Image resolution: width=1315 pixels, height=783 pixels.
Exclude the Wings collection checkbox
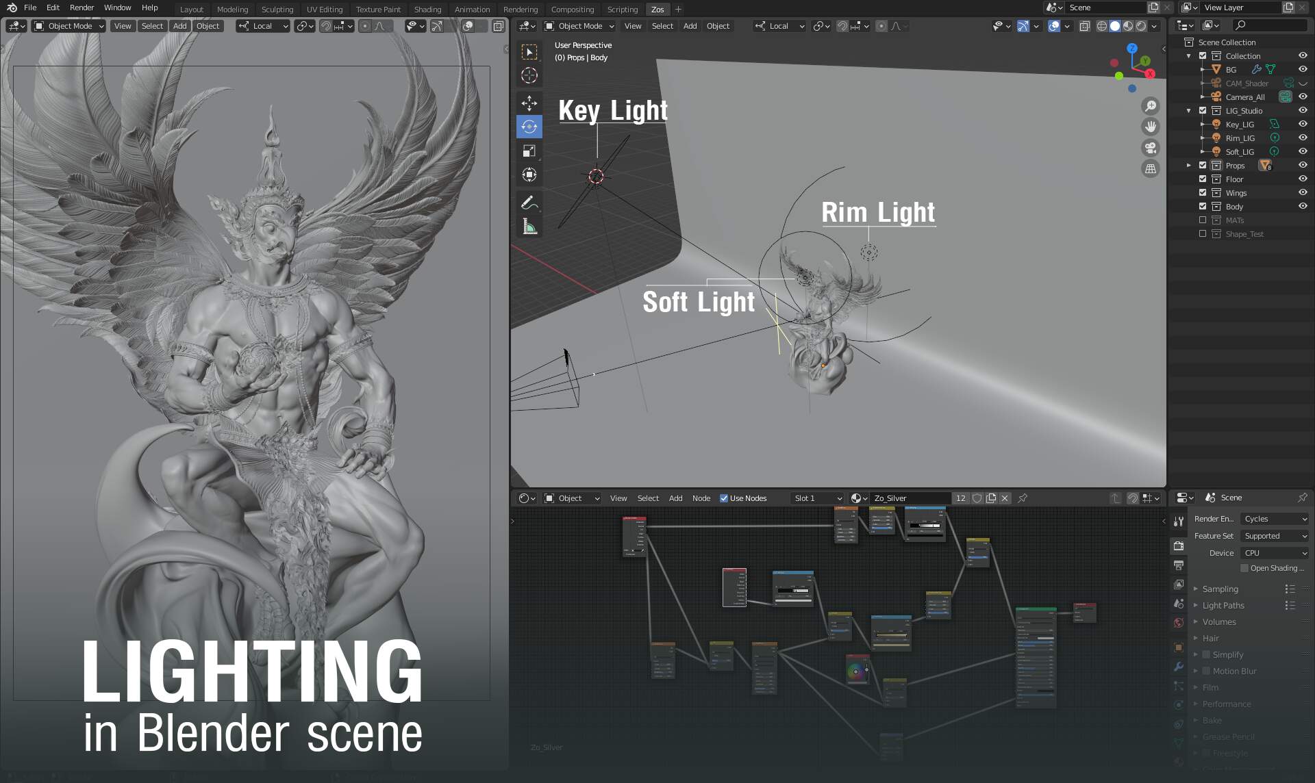click(x=1203, y=192)
